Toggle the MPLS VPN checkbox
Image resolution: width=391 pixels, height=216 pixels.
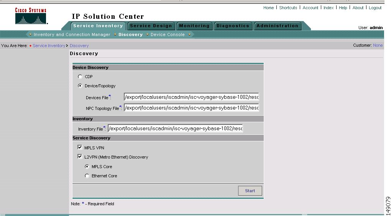pyautogui.click(x=80, y=147)
